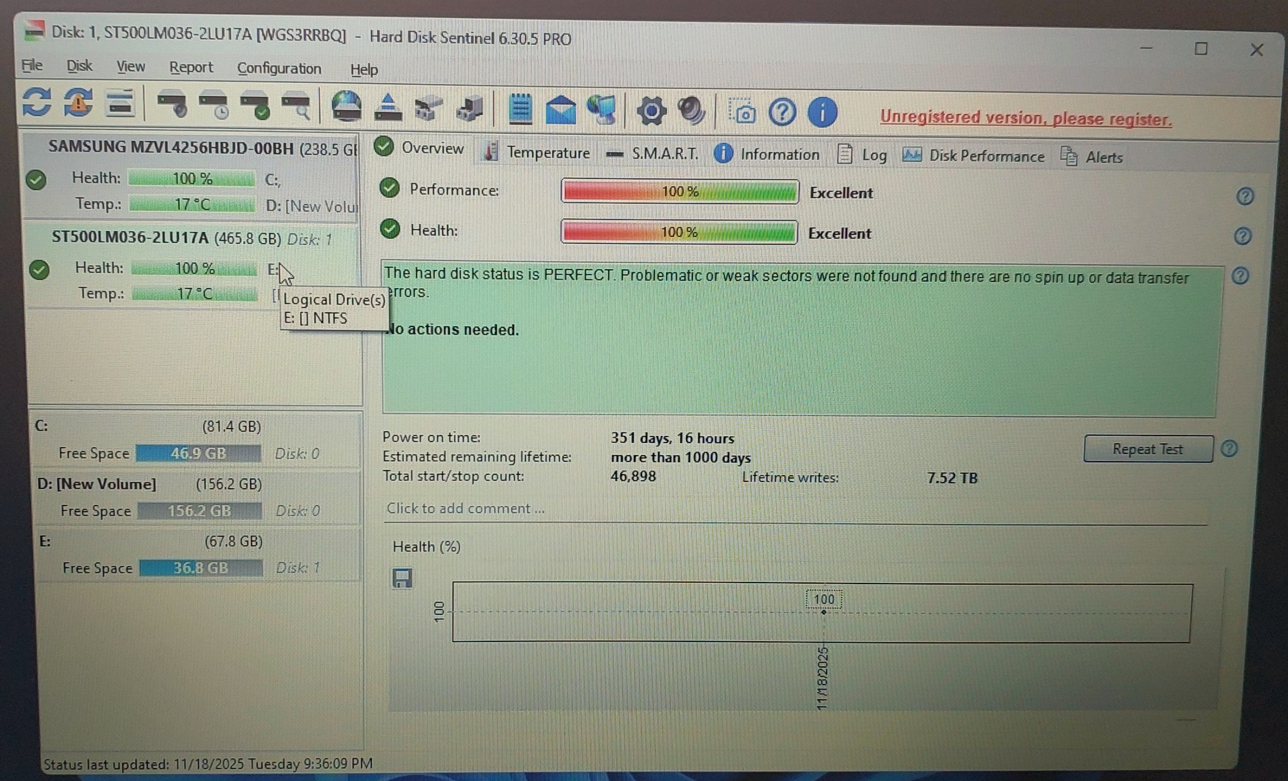
Task: Open the Disk menu
Action: [79, 66]
